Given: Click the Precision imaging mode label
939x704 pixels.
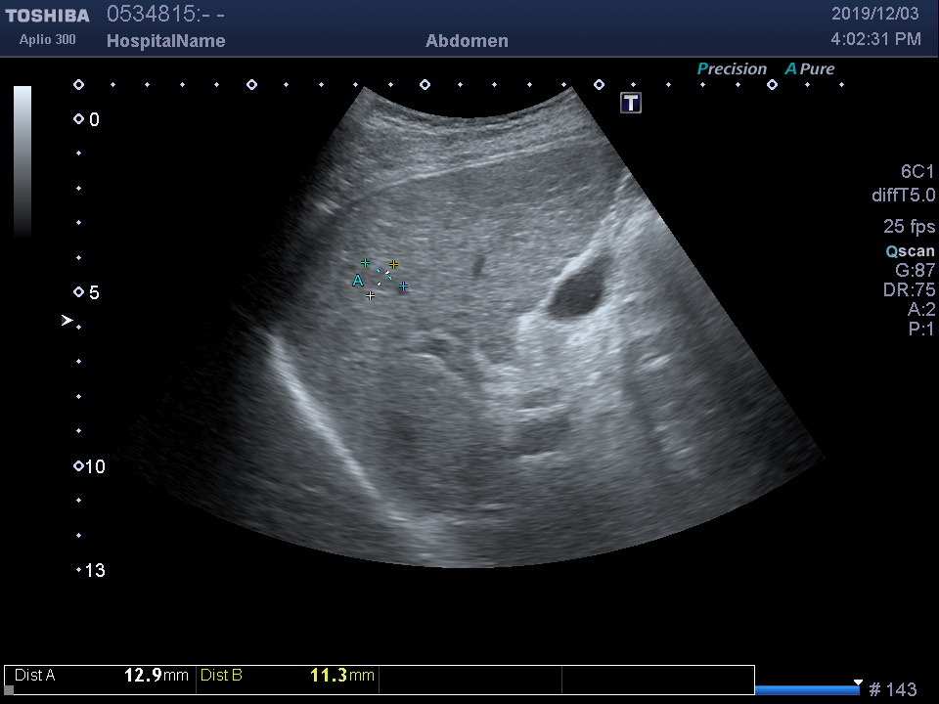Looking at the screenshot, I should (x=731, y=68).
